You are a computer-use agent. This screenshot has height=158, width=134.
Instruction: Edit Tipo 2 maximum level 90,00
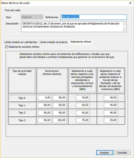click(60, 113)
